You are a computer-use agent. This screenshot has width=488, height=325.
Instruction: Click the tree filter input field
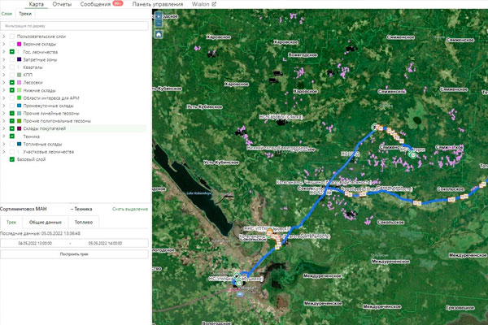74,26
